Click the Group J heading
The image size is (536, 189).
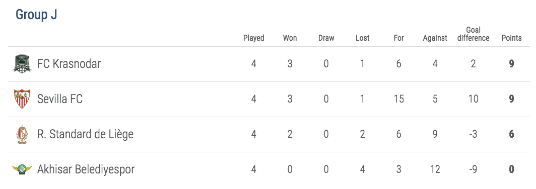click(36, 15)
